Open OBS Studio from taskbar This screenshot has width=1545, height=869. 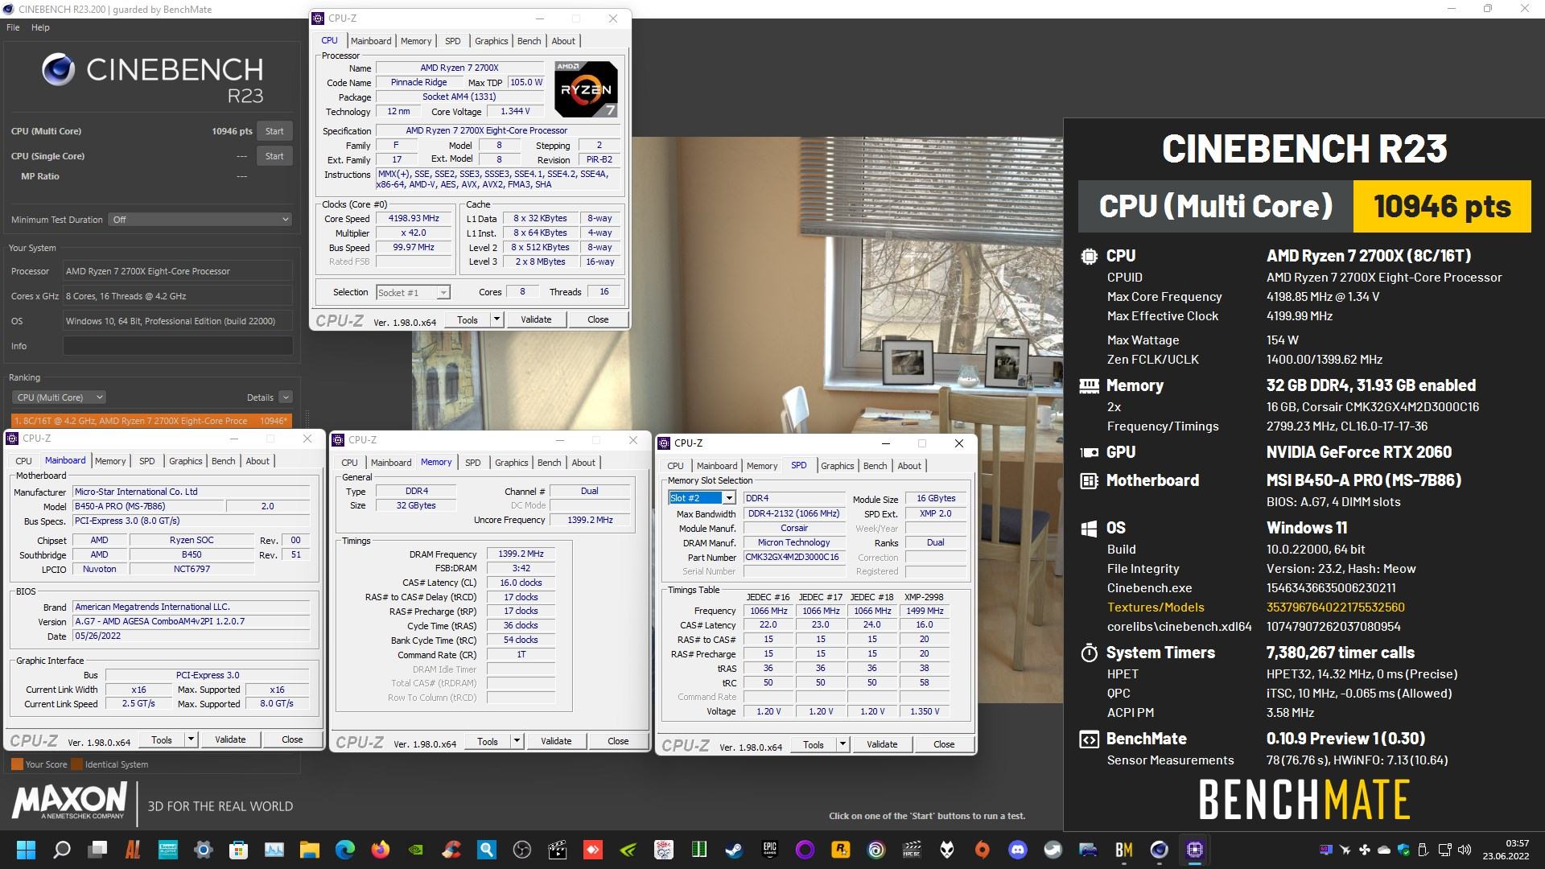(522, 850)
